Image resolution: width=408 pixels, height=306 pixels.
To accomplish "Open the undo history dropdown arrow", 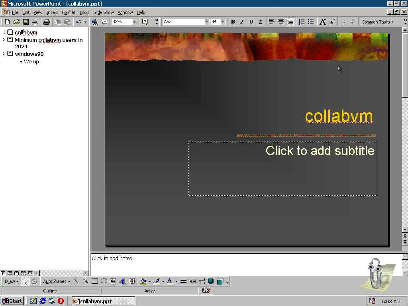I will coord(85,22).
